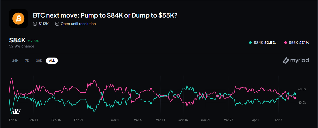This screenshot has width=318, height=128.
Task: Open the market title heading
Action: pos(105,15)
